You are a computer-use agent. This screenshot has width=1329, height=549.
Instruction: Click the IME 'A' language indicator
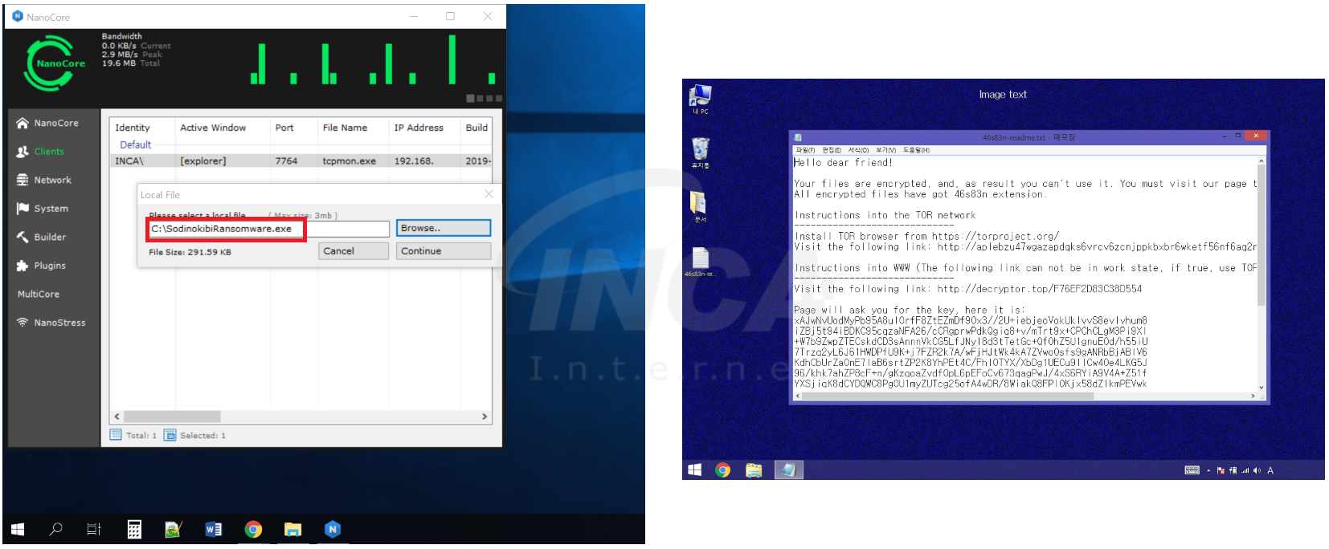[1270, 470]
